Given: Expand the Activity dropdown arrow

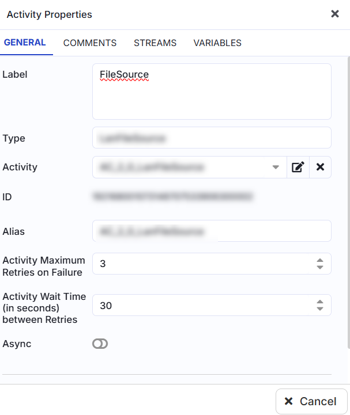Looking at the screenshot, I should tap(276, 167).
